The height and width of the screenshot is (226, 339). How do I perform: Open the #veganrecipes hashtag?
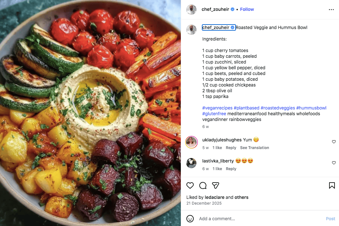click(217, 108)
